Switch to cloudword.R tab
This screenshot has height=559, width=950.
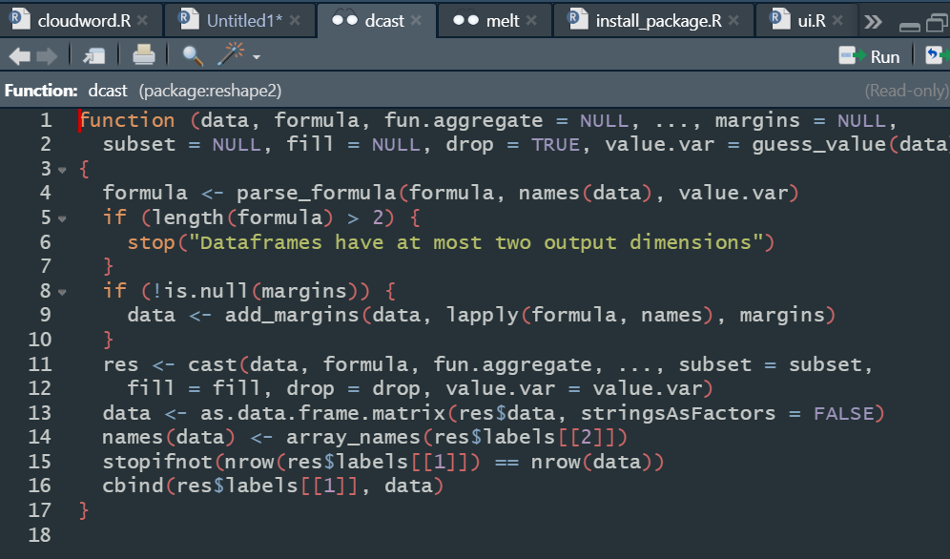click(84, 21)
